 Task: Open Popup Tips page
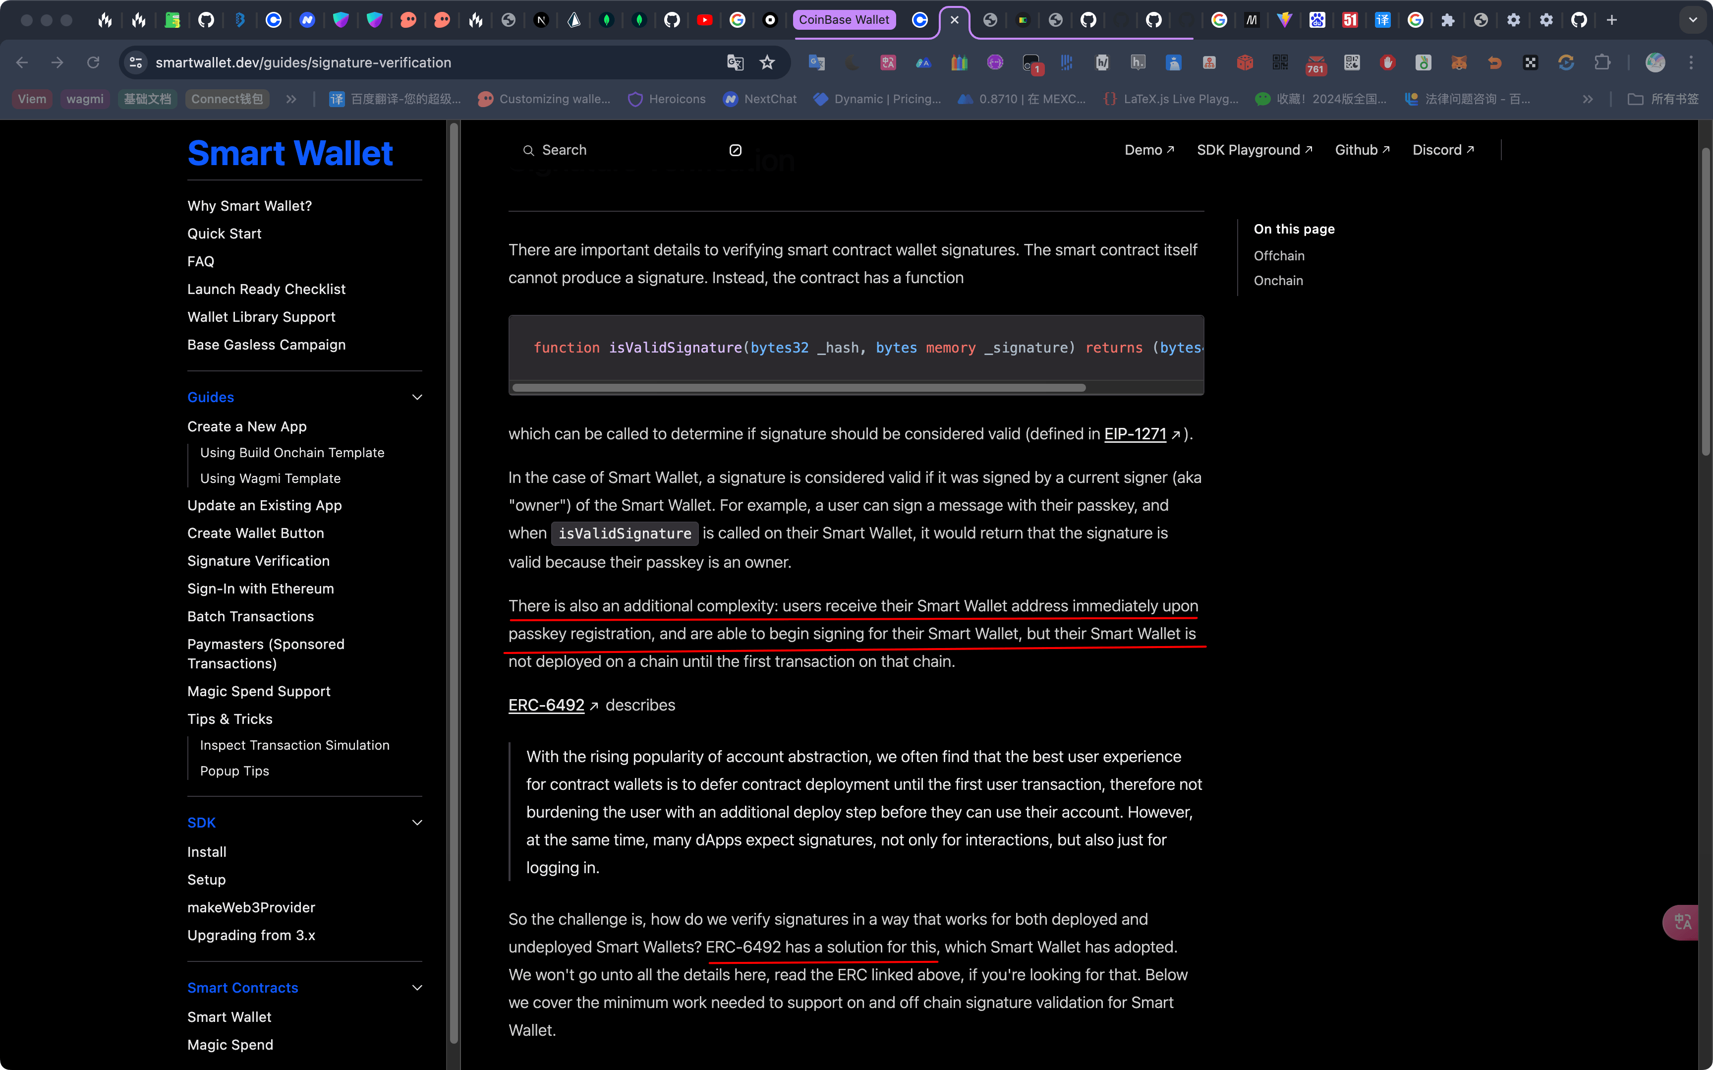point(235,771)
